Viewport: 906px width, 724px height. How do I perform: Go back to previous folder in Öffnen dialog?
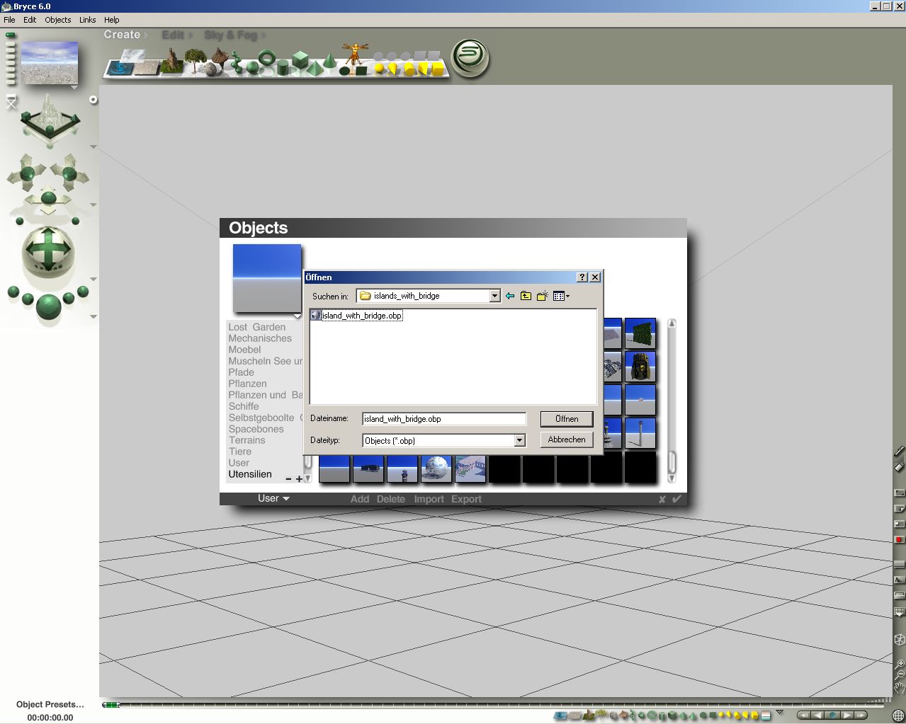click(x=510, y=296)
